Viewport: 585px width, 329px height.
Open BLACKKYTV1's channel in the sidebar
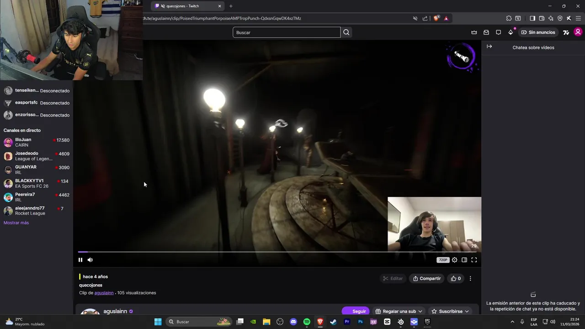point(37,183)
